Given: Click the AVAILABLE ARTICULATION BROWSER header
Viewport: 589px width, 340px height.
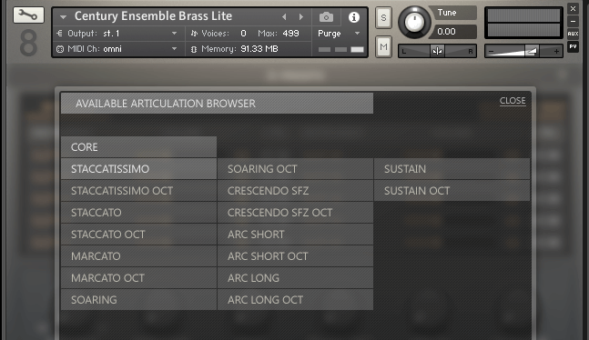Looking at the screenshot, I should (x=217, y=104).
